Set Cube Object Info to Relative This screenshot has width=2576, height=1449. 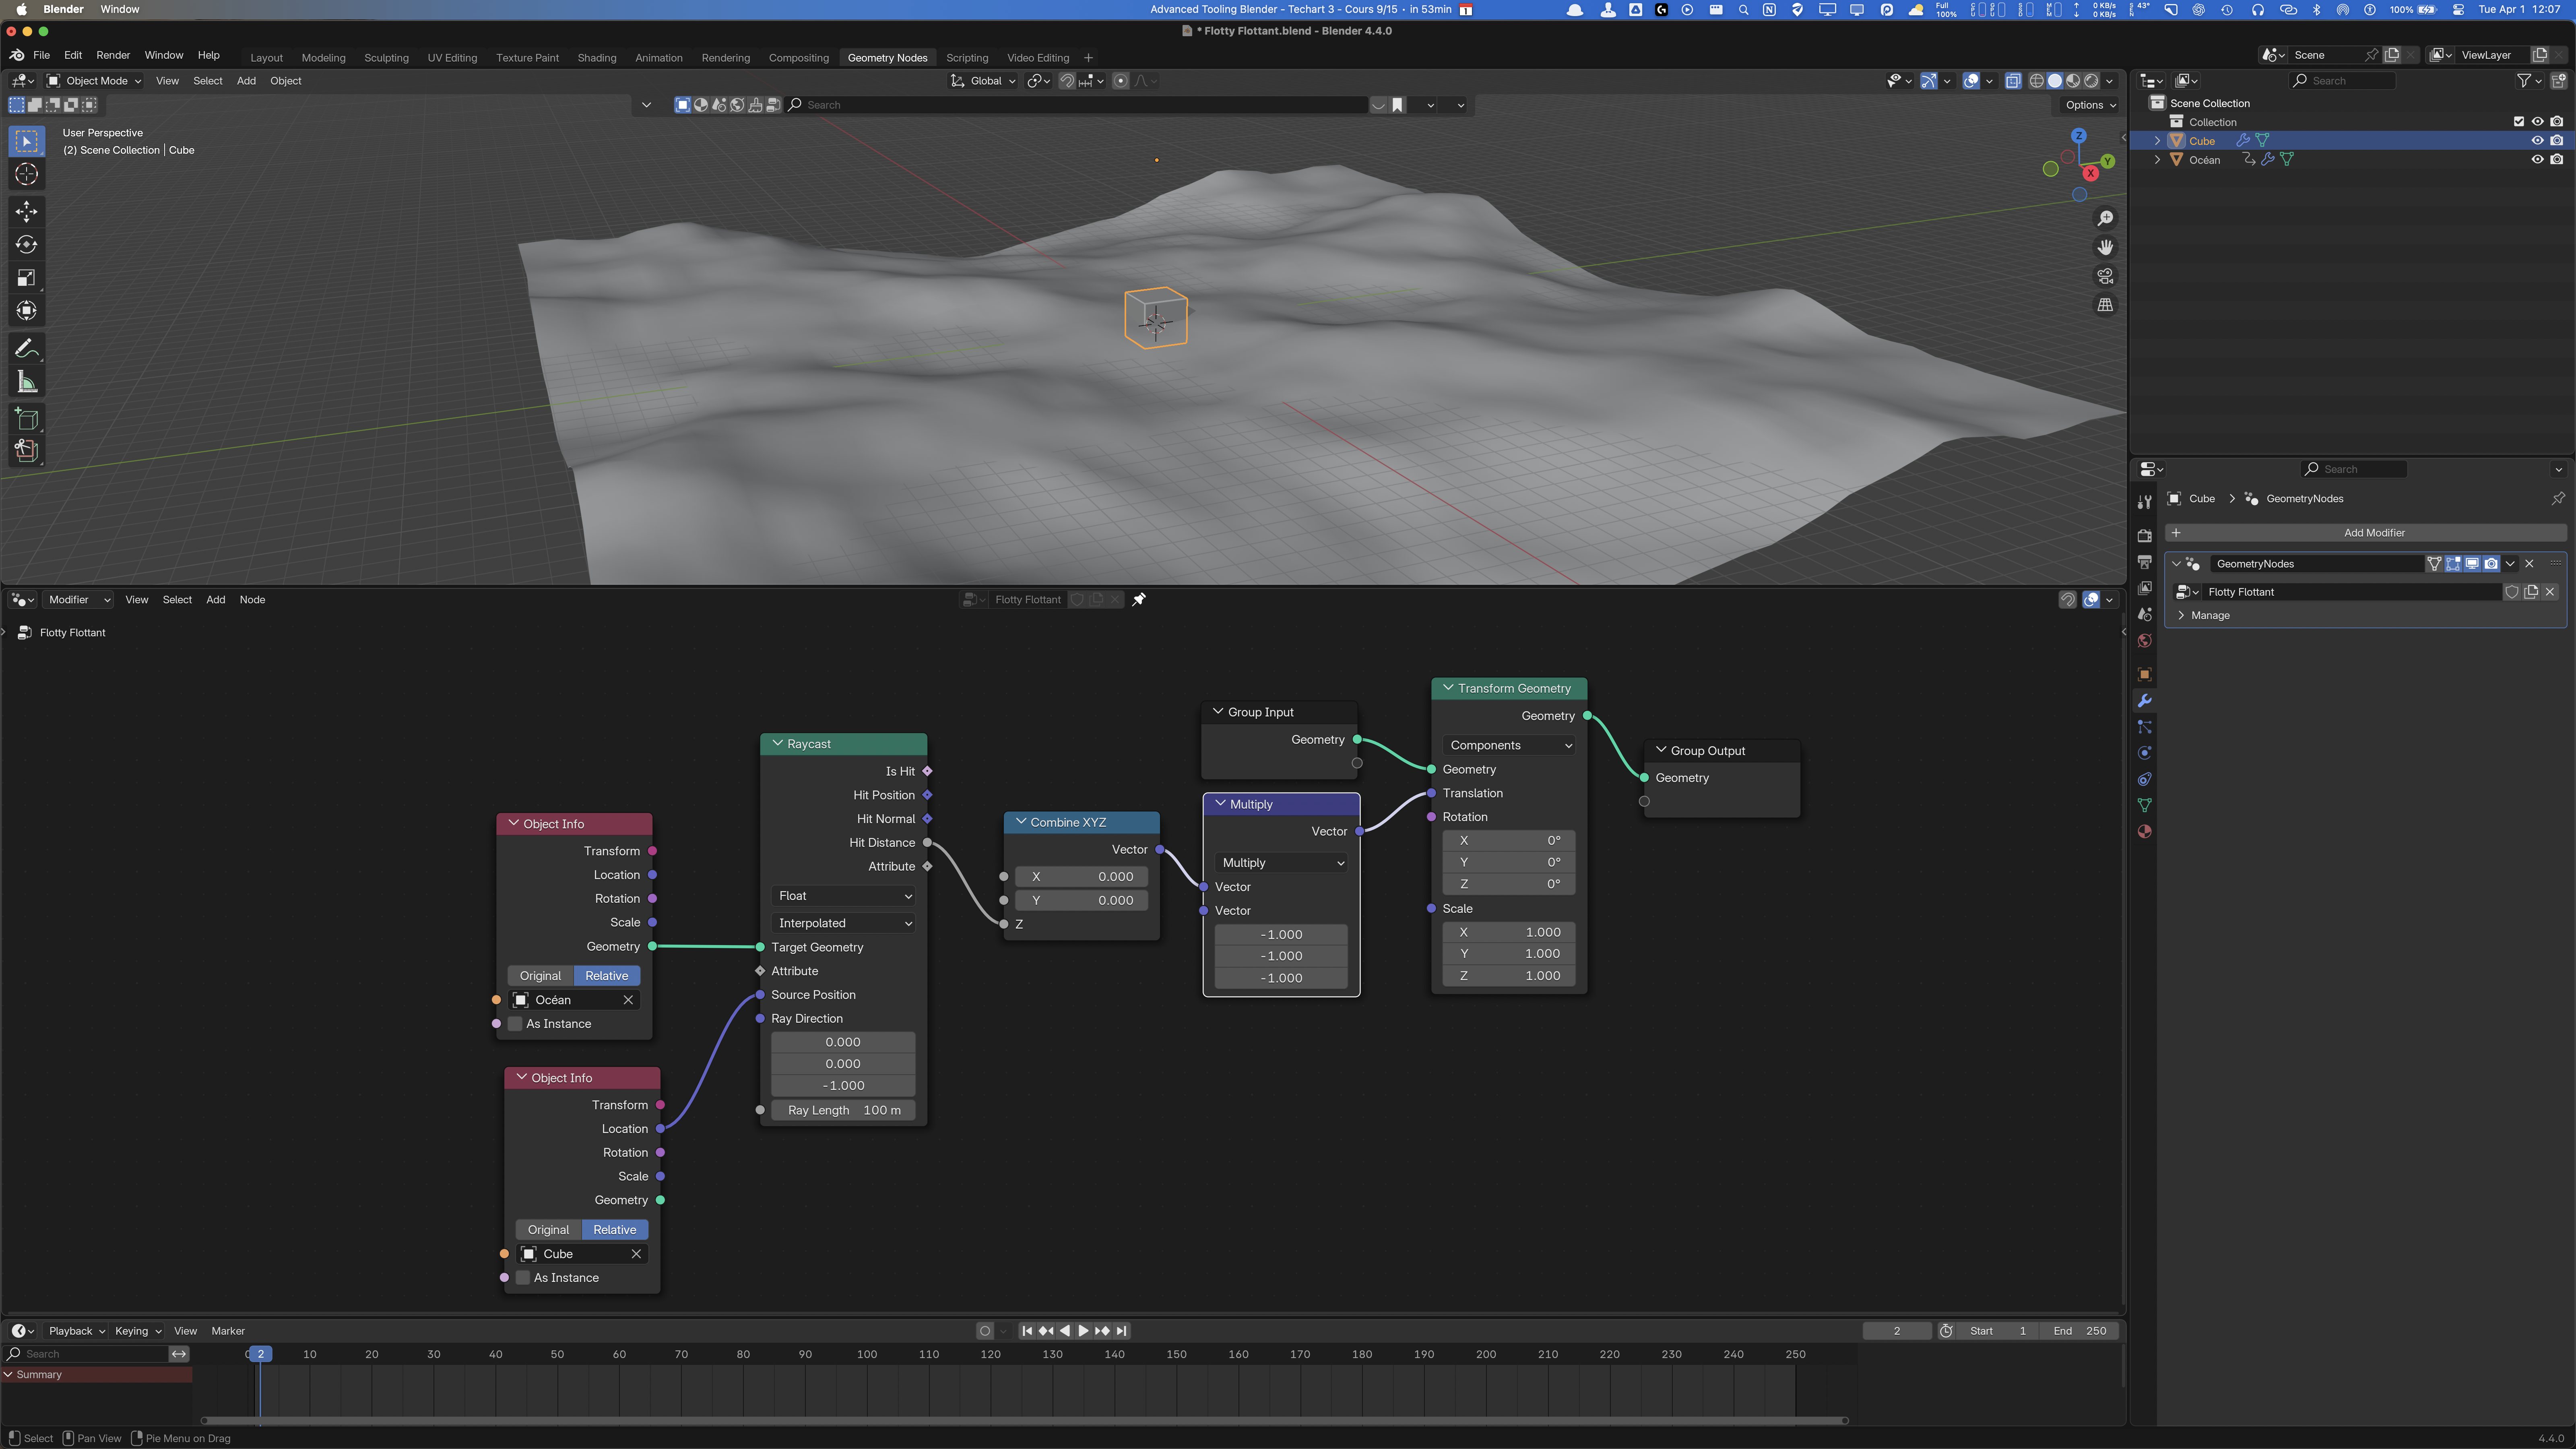point(615,1230)
